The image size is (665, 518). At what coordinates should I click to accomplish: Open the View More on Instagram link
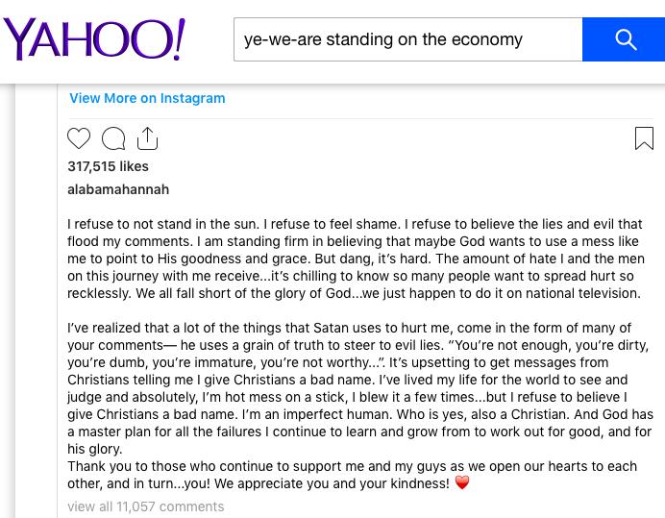click(147, 98)
